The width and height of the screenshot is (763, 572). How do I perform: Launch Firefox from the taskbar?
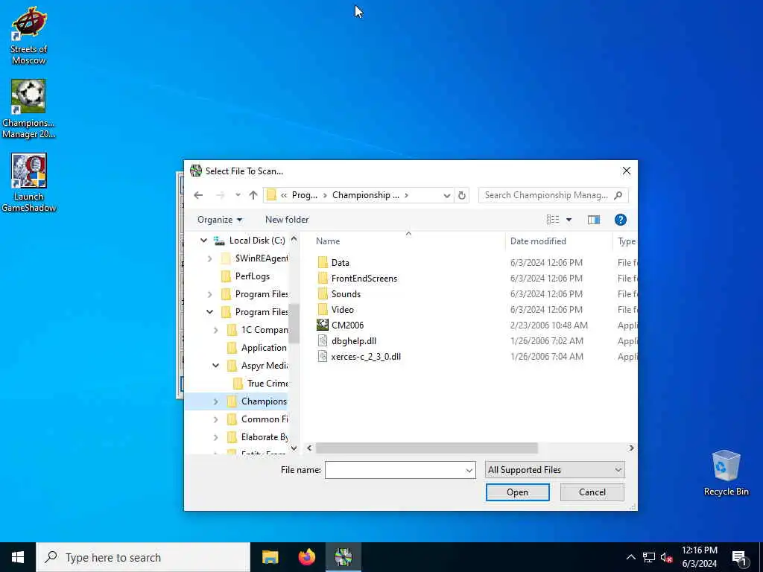click(x=306, y=557)
